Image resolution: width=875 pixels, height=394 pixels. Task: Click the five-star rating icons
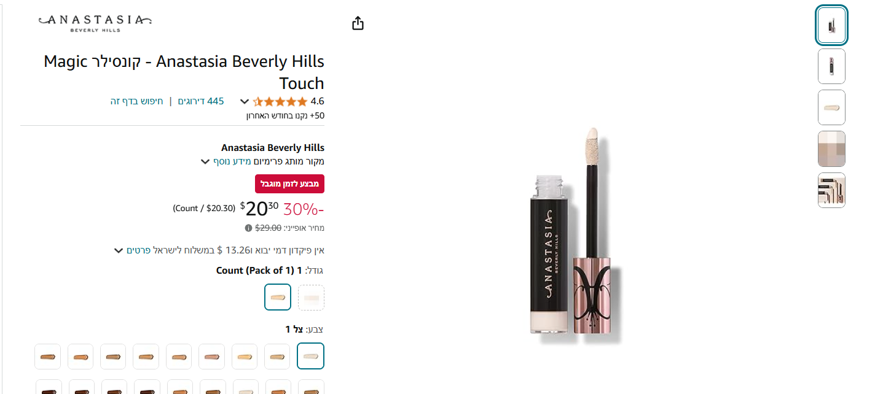[x=280, y=101]
